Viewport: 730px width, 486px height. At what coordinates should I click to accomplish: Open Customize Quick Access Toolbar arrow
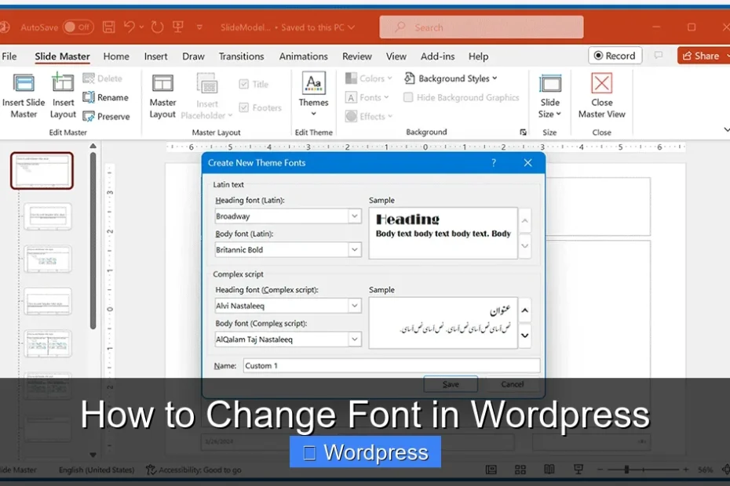199,27
